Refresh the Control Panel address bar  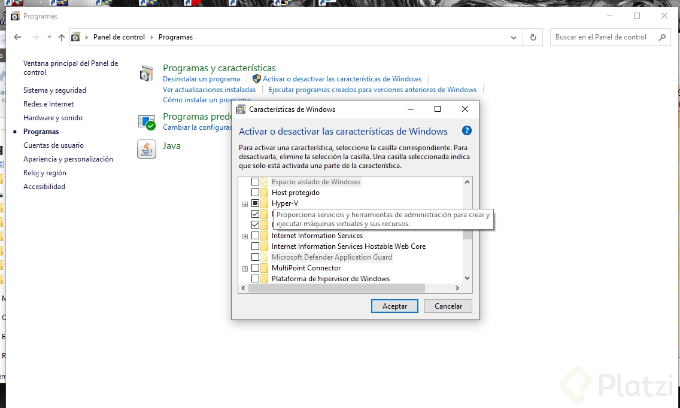(533, 37)
